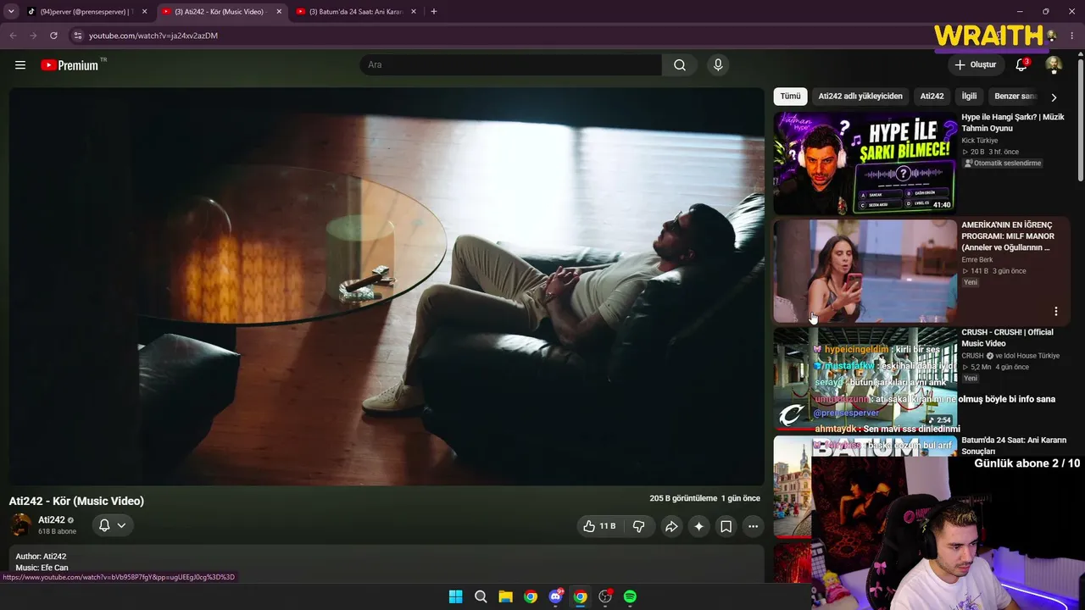The image size is (1085, 610).
Task: Click the '205 B görüntüleme' view count
Action: point(683,499)
